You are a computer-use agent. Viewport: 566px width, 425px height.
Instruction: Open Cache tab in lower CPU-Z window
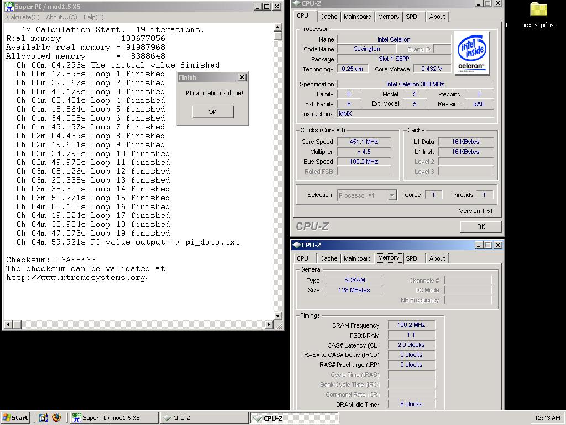click(x=328, y=258)
